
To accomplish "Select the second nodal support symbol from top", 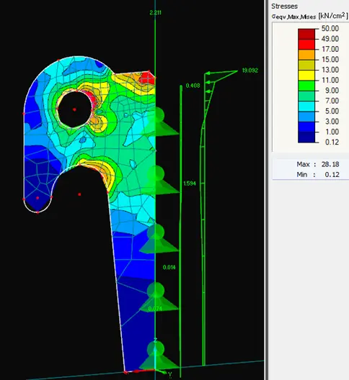I will pyautogui.click(x=160, y=180).
